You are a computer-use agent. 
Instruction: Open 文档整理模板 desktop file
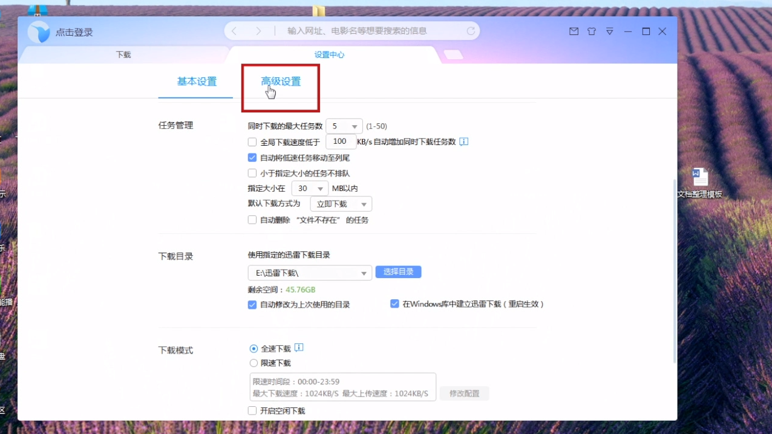coord(700,183)
